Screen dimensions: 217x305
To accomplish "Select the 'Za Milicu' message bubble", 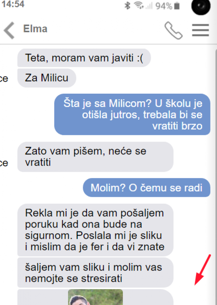I will pos(47,78).
